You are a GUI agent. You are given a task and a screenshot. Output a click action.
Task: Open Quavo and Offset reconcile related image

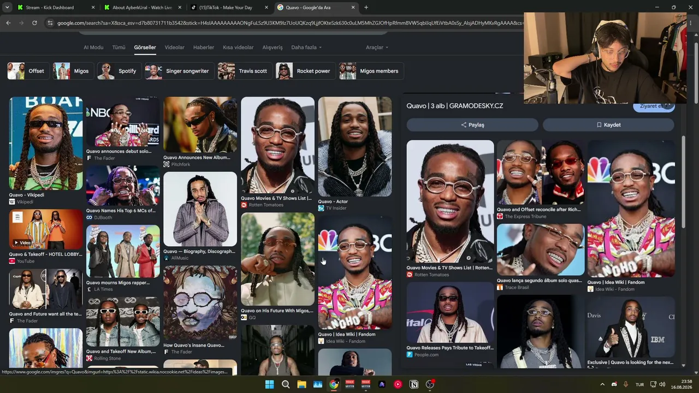(540, 172)
